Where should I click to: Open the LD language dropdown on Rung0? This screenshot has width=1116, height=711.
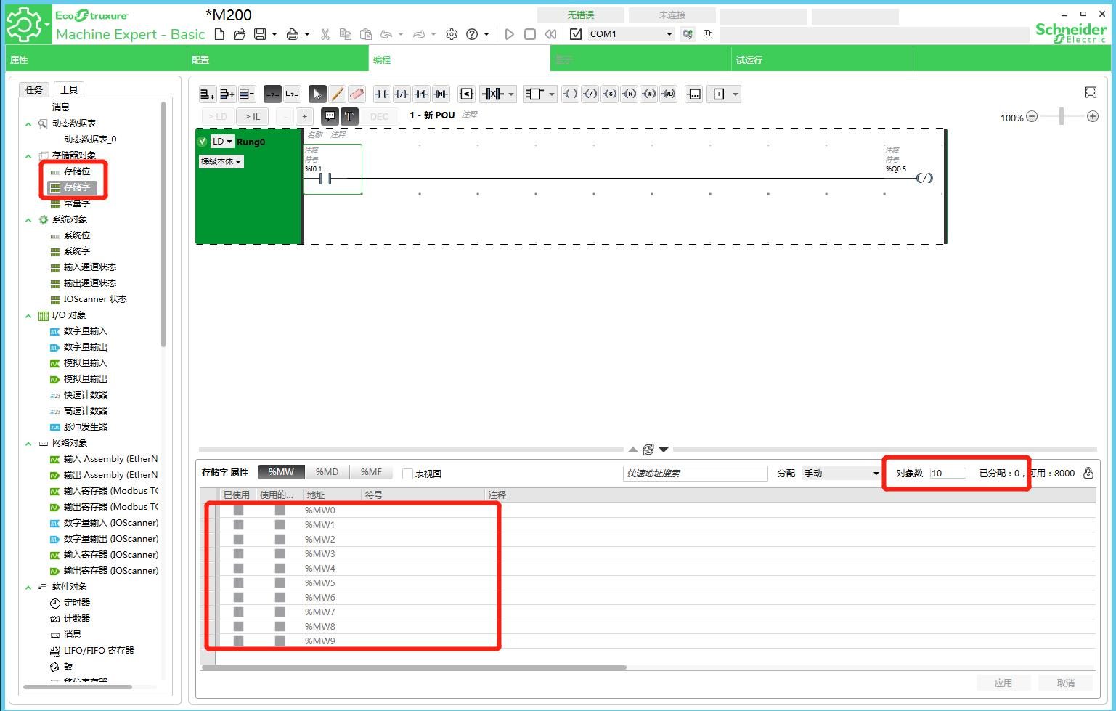click(222, 142)
